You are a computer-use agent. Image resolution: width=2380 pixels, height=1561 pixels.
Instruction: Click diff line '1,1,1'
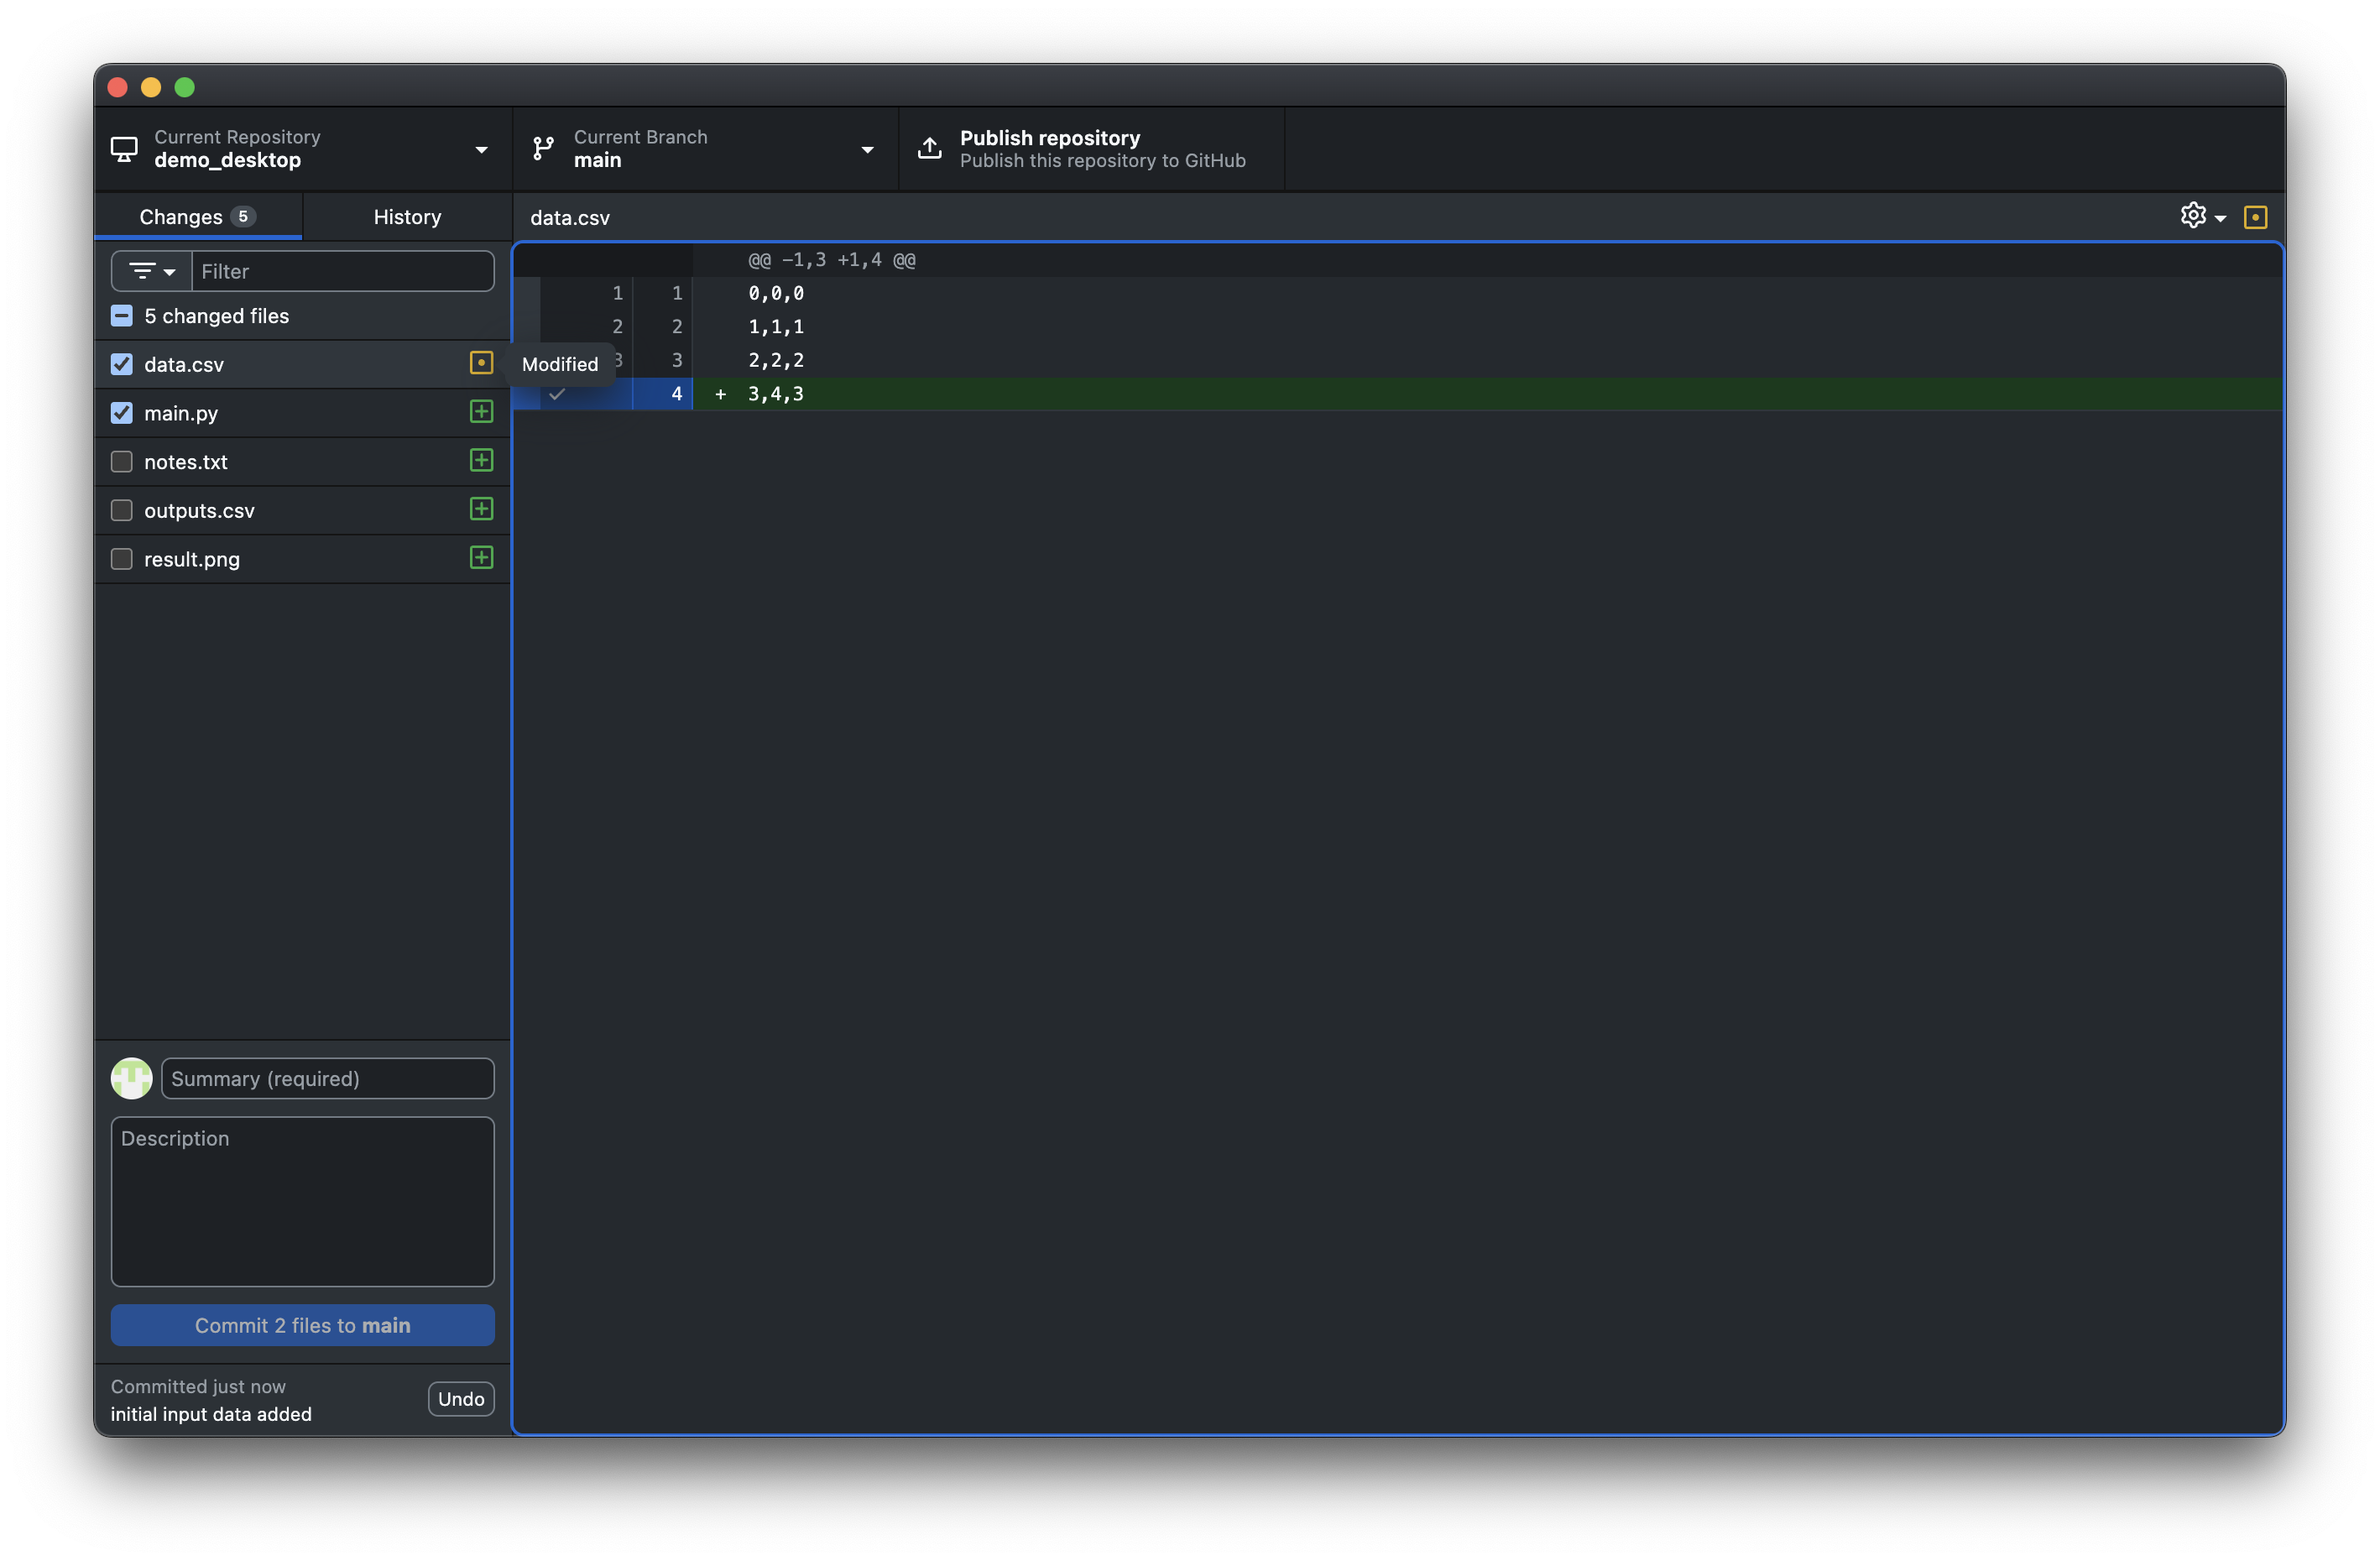point(776,327)
